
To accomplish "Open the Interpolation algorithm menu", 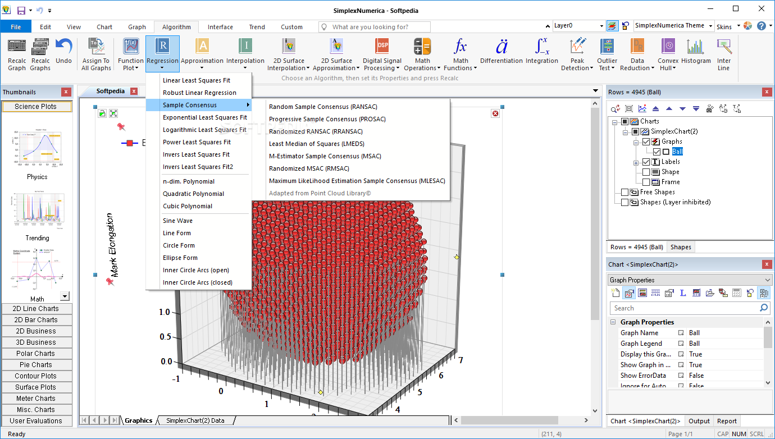I will pos(245,54).
